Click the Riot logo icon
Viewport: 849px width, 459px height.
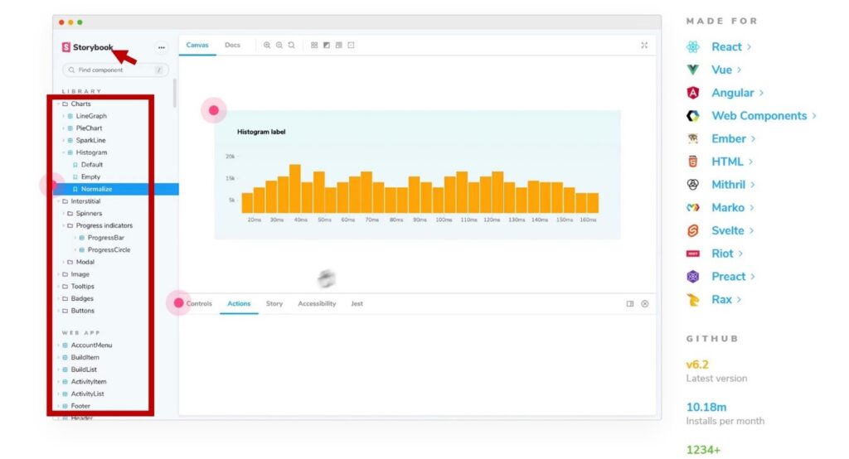(x=692, y=254)
